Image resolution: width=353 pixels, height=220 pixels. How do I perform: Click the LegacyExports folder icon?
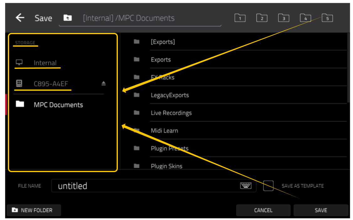[136, 95]
